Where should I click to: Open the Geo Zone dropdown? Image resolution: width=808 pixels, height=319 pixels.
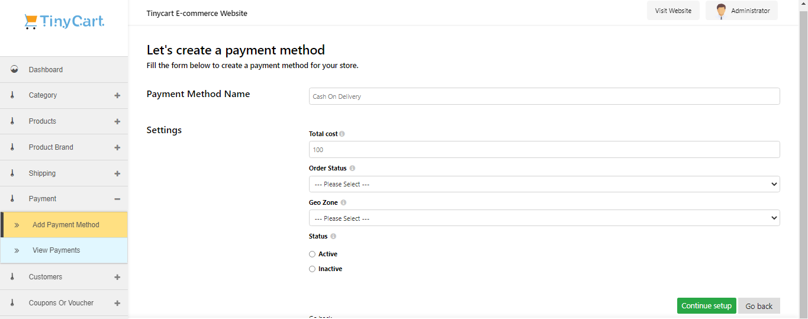[544, 218]
